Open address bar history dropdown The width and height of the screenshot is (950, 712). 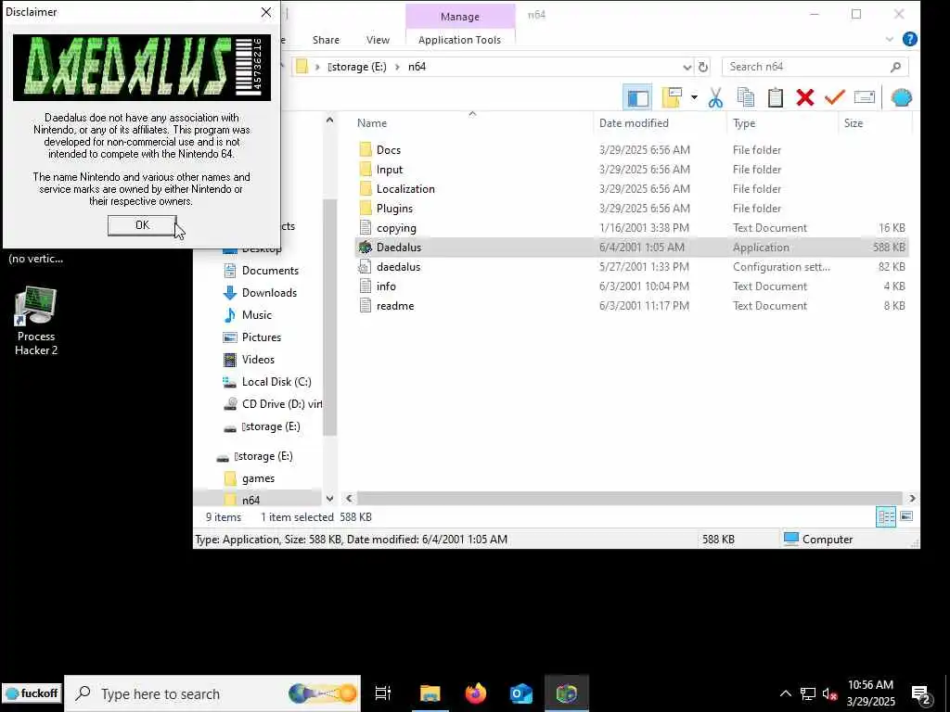coord(687,67)
